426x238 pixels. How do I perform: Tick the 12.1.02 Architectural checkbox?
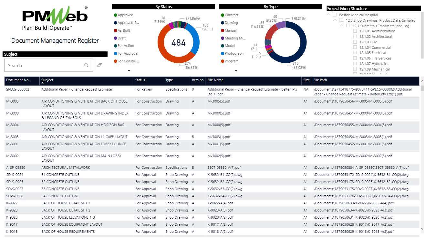pyautogui.click(x=355, y=37)
